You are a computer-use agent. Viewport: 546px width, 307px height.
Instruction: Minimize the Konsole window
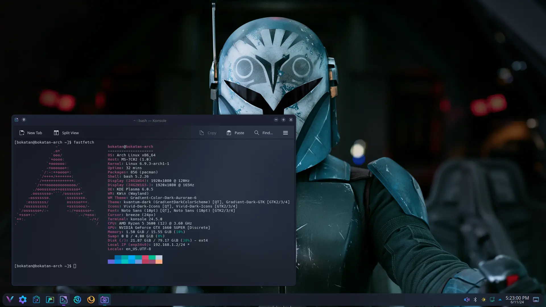pyautogui.click(x=276, y=120)
